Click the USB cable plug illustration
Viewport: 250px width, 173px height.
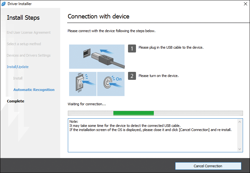pos(97,56)
